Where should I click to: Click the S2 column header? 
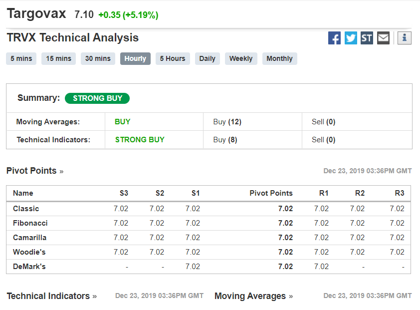160,193
